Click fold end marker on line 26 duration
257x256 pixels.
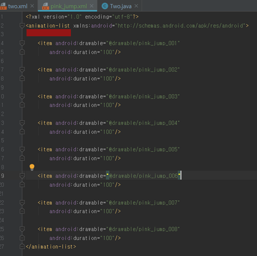point(22,238)
